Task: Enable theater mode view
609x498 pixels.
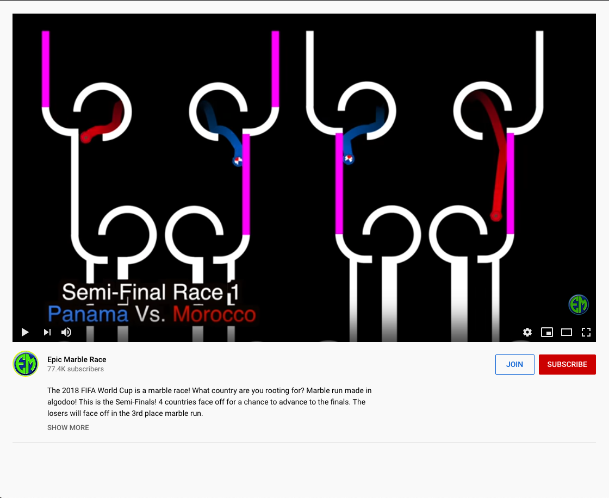Action: (x=566, y=332)
